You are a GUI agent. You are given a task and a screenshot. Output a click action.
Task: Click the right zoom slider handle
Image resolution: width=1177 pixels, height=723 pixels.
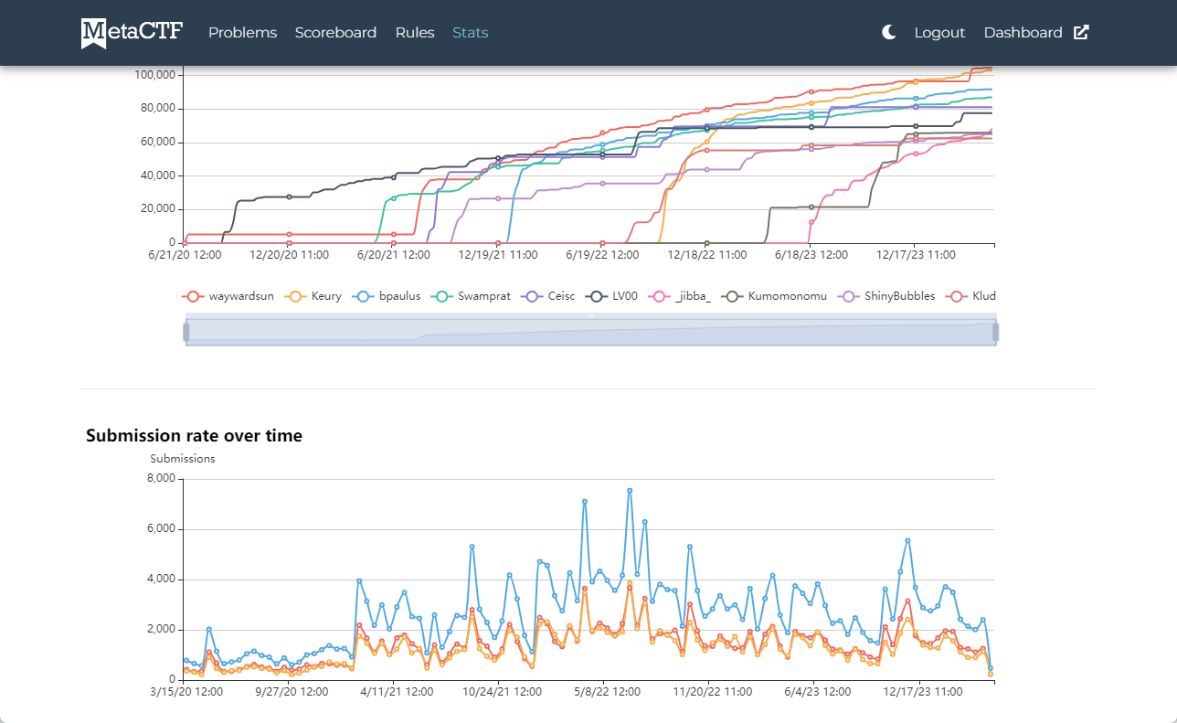(996, 332)
